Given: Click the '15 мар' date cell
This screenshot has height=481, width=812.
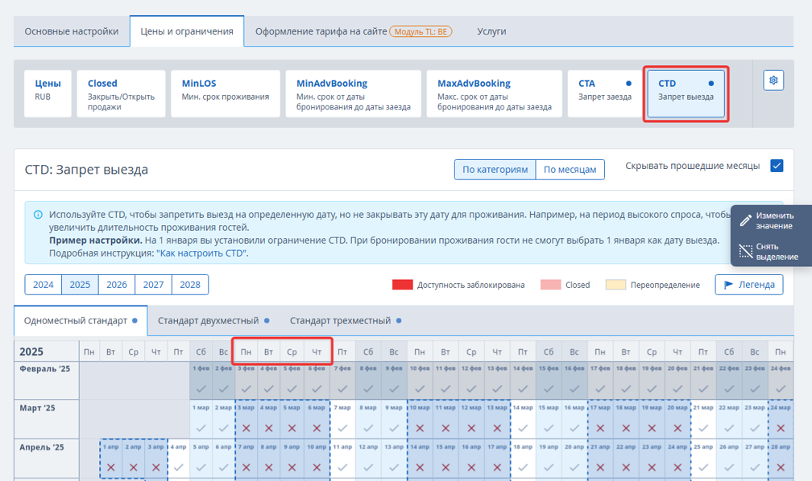Looking at the screenshot, I should 549,419.
